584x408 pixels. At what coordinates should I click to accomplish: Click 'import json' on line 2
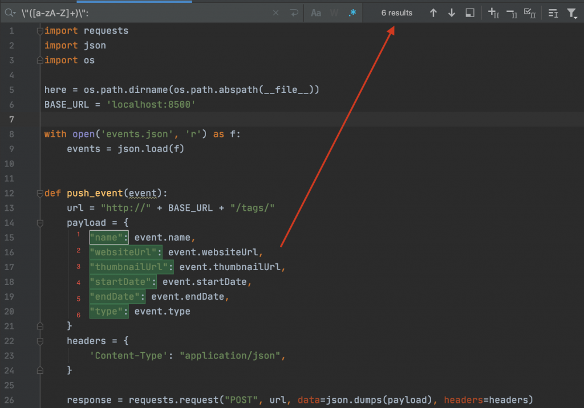(75, 46)
